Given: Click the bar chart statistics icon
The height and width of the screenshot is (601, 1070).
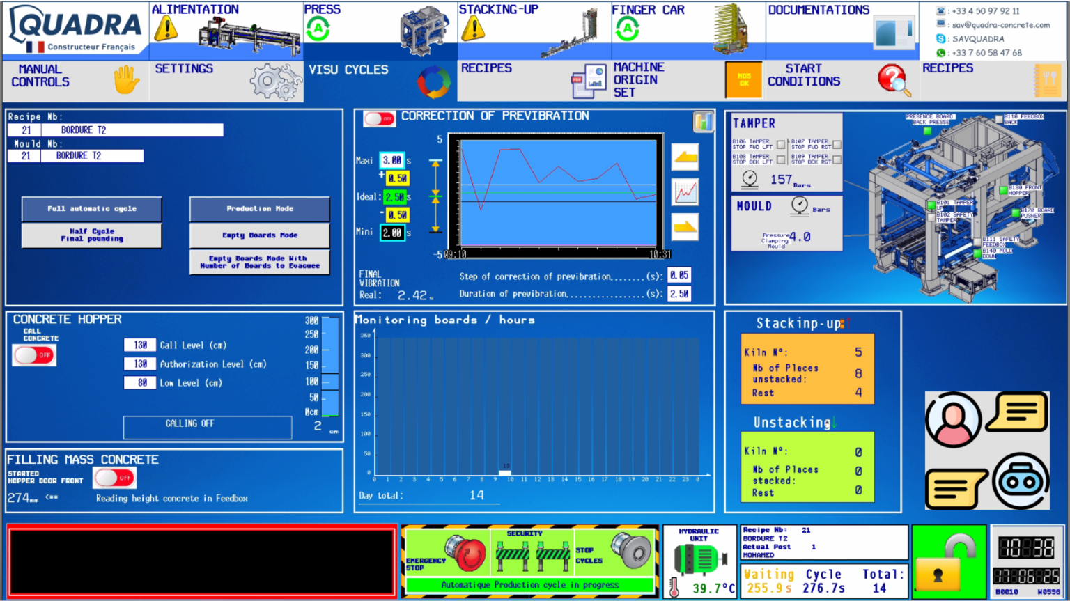Looking at the screenshot, I should coord(703,121).
